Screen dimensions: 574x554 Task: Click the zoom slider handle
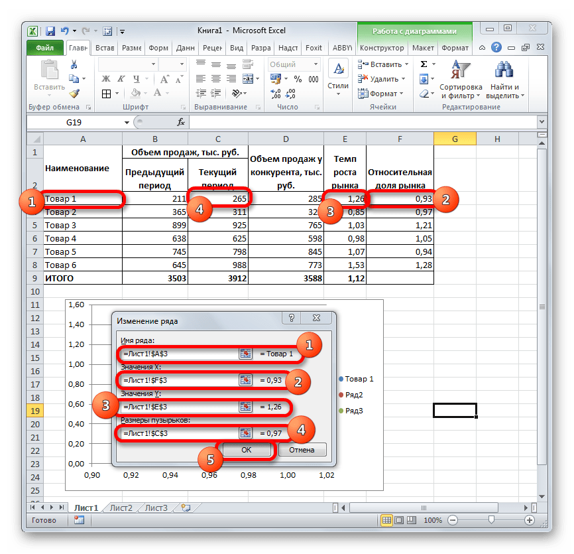pyautogui.click(x=492, y=520)
